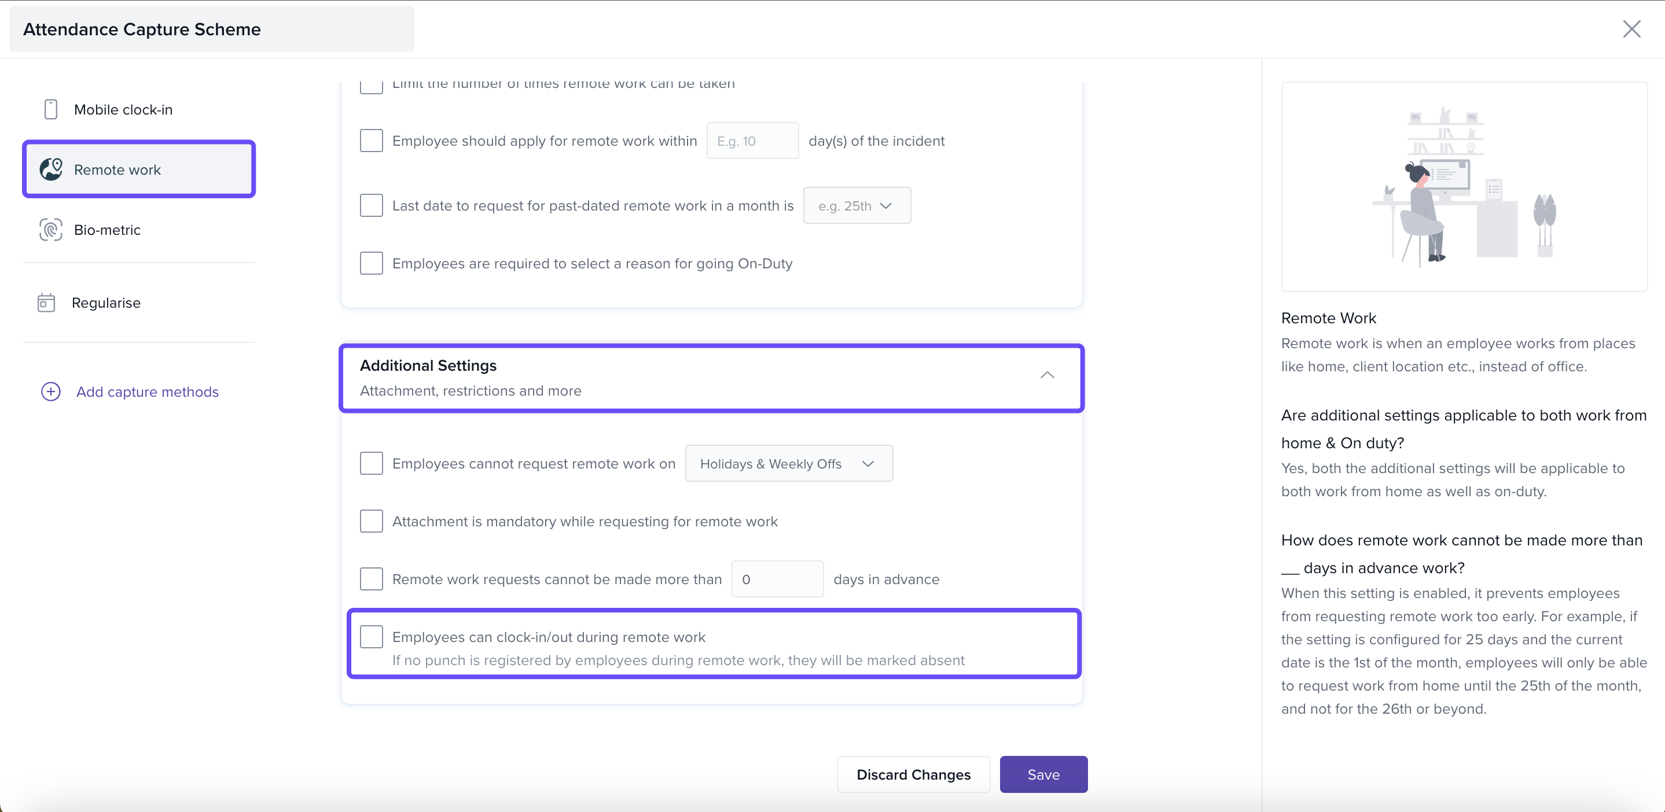1665x812 pixels.
Task: Click the plus circle add icon
Action: click(51, 392)
